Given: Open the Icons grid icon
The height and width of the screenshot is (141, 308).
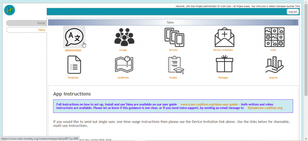Looking at the screenshot, I should 274,37.
